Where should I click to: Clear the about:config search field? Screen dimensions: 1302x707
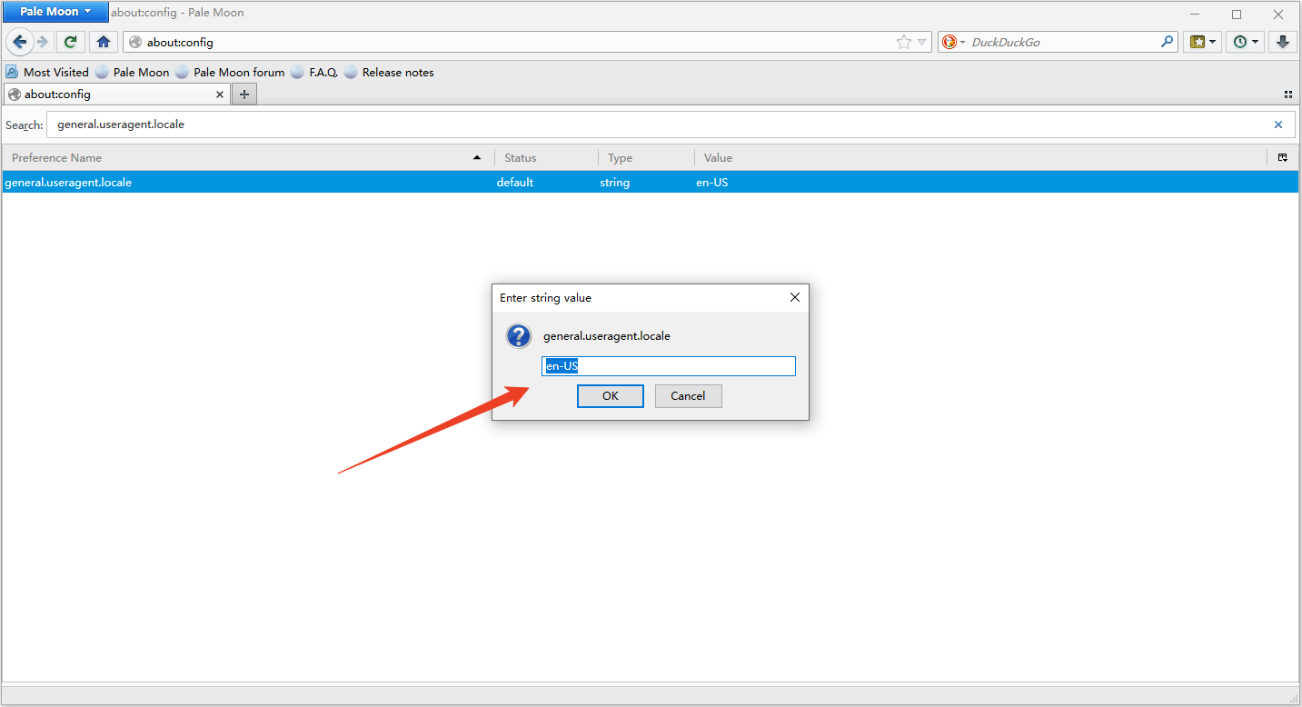click(x=1278, y=124)
